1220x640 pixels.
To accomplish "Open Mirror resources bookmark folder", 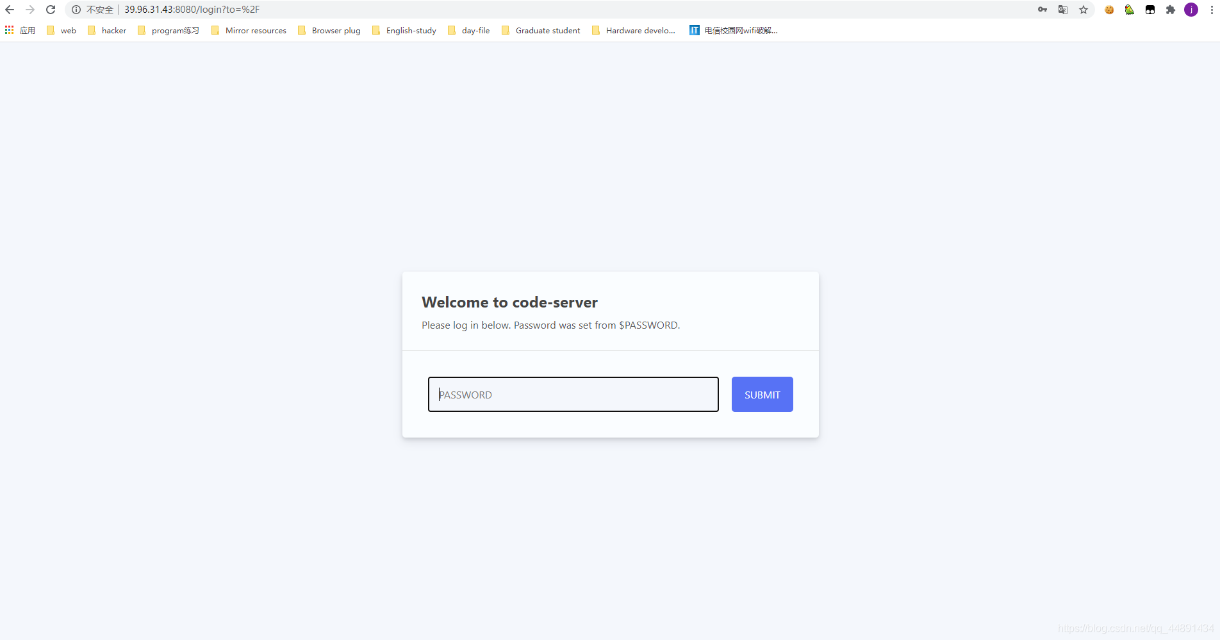I will pyautogui.click(x=249, y=30).
